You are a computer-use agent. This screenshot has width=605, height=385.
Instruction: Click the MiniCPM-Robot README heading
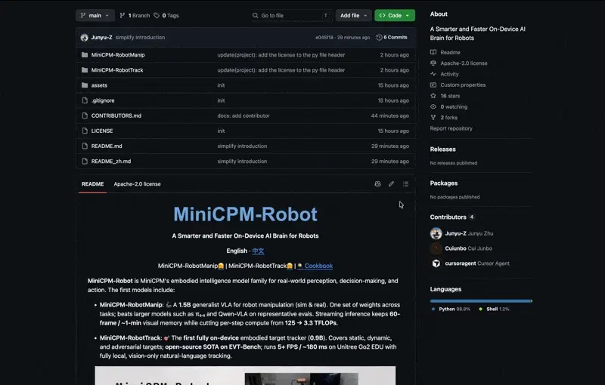tap(245, 214)
